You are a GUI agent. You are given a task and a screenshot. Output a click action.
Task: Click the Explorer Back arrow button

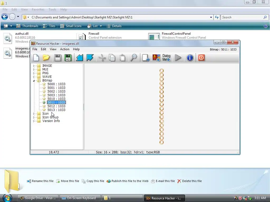point(5,17)
